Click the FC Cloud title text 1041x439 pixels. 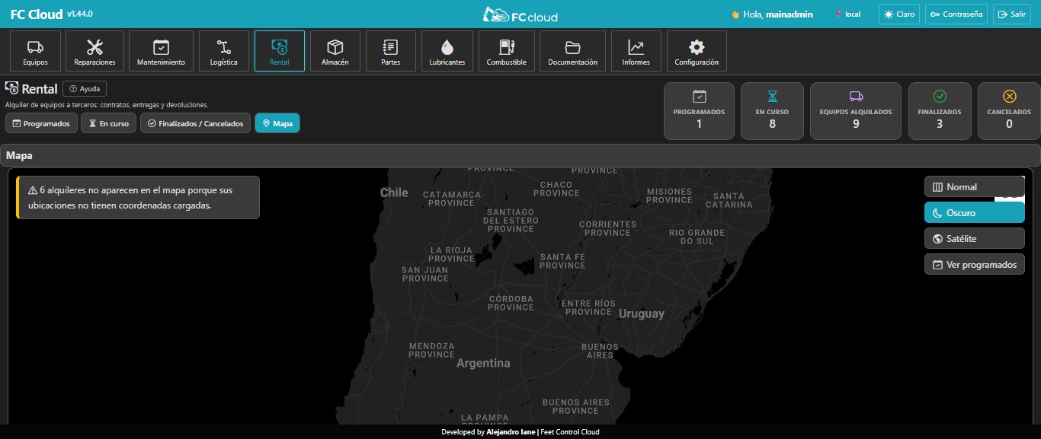pyautogui.click(x=37, y=14)
